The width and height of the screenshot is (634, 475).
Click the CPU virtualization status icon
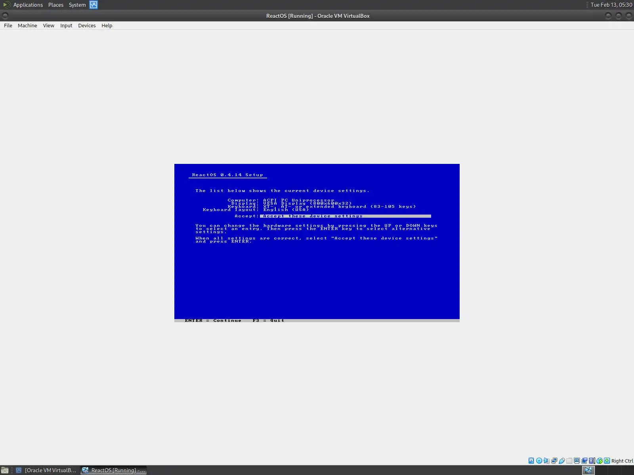pos(592,460)
